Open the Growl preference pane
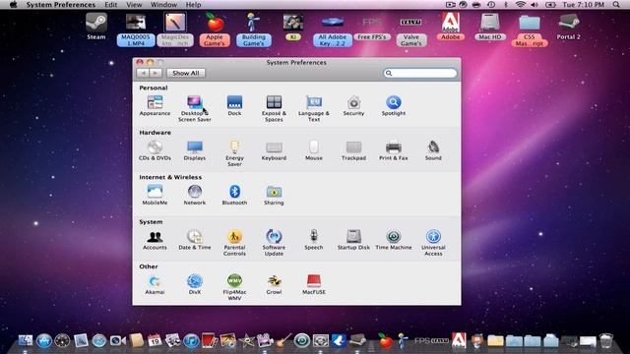Viewport: 630px width, 354px height. (x=274, y=284)
